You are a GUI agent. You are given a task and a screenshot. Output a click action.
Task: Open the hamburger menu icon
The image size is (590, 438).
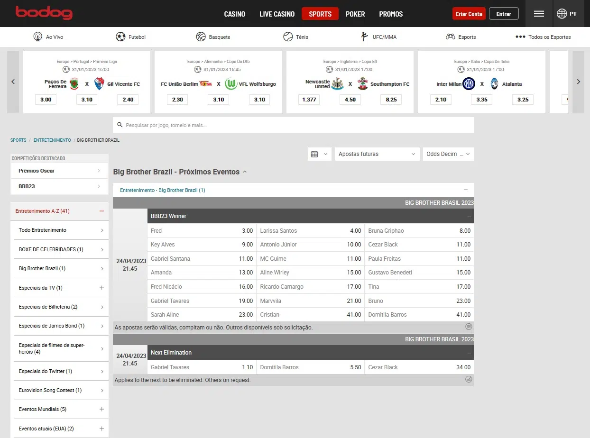[x=539, y=14]
